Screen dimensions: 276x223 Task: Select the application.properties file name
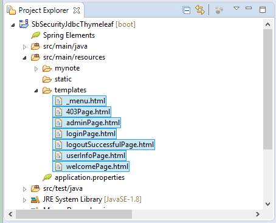click(x=89, y=177)
